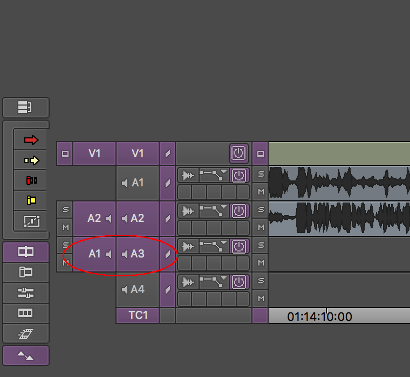Click the A2 sync lock slash column

167,218
